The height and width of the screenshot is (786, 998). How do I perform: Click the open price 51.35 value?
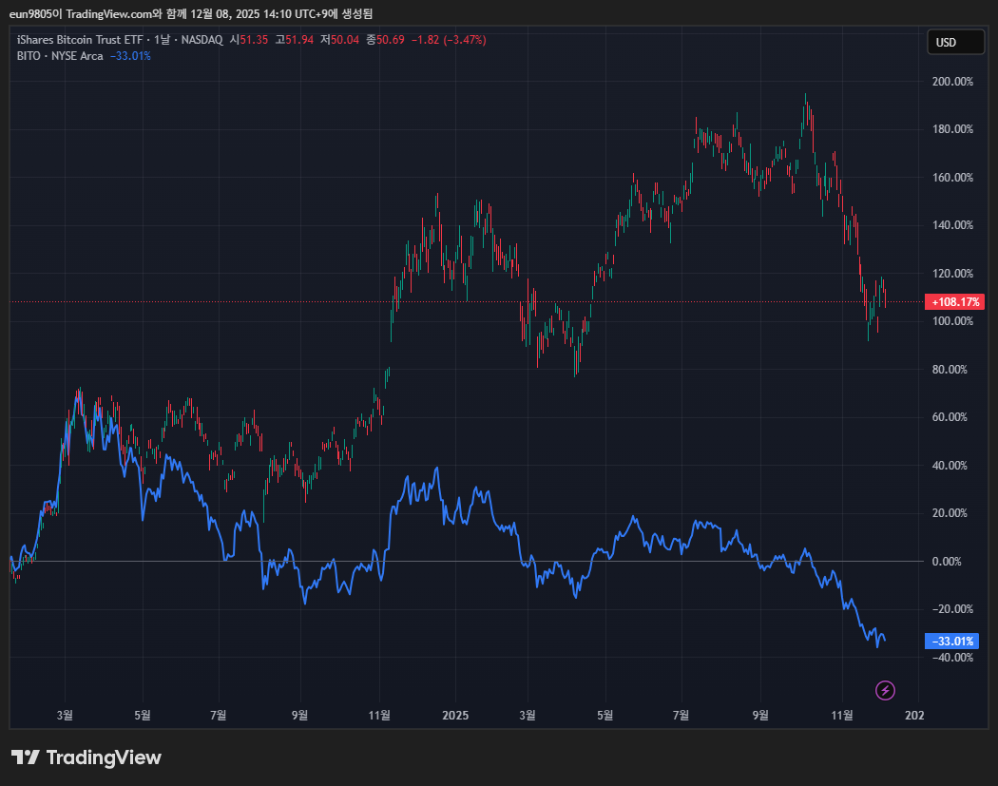tap(254, 40)
